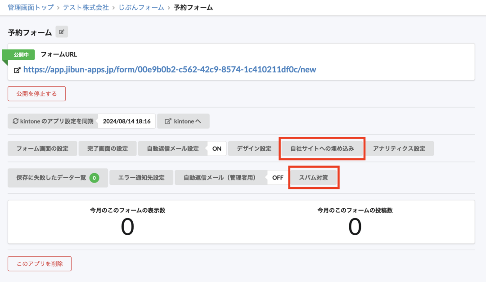The image size is (486, 282).
Task: Toggle the ON badge for 自動返信メール設定
Action: tap(216, 148)
